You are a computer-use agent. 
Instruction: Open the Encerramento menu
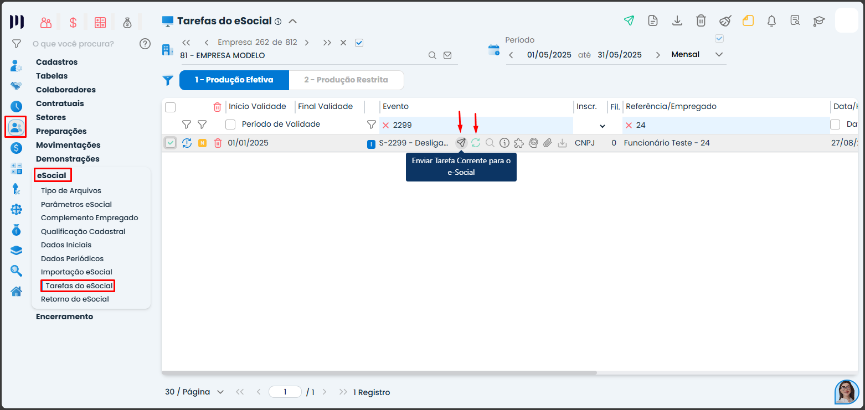64,316
